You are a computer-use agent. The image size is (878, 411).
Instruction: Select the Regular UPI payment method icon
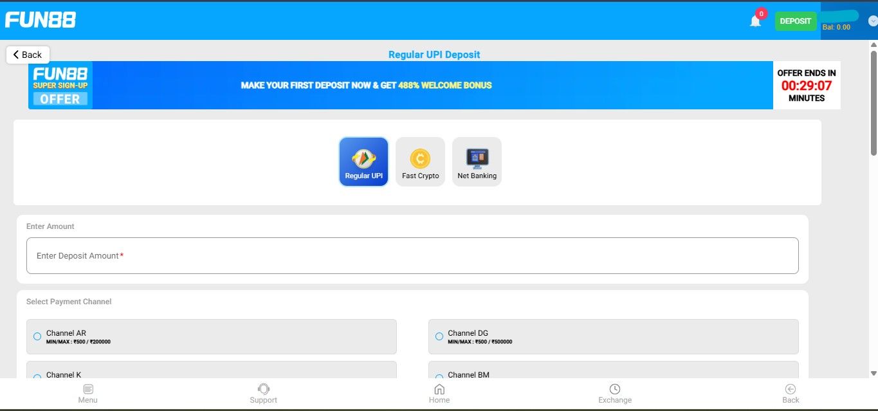pos(363,161)
